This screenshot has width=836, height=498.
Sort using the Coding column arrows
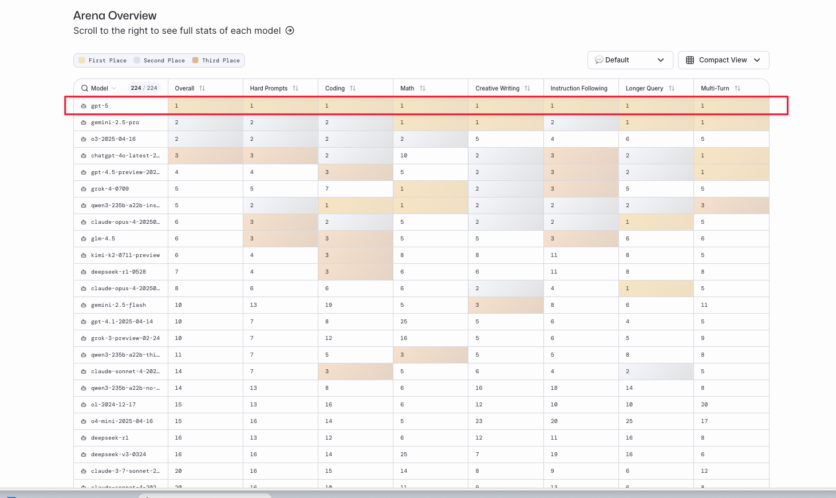point(353,88)
